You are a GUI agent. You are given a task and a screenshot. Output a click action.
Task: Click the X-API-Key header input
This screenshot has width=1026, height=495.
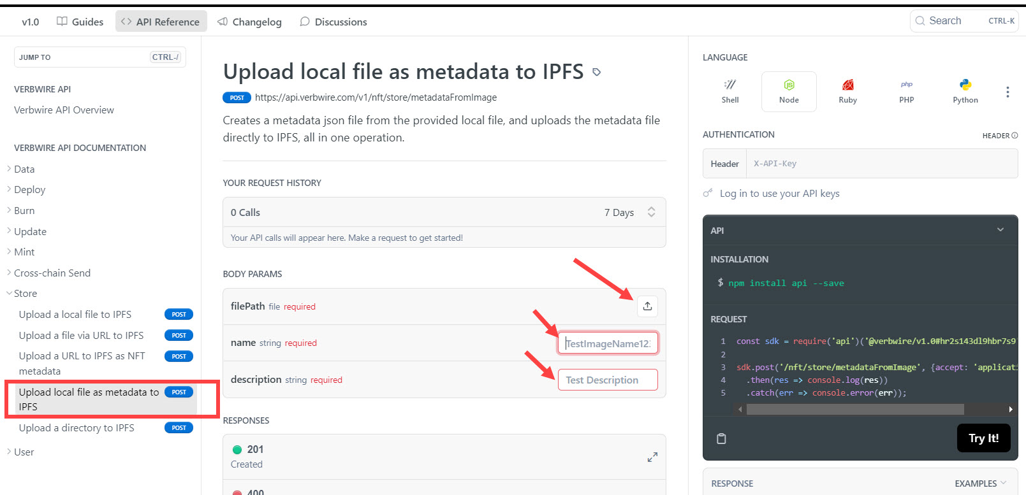pos(882,164)
